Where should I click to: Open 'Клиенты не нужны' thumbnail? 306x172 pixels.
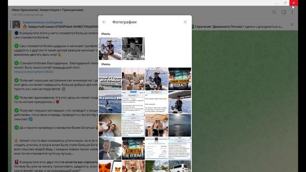point(133,149)
